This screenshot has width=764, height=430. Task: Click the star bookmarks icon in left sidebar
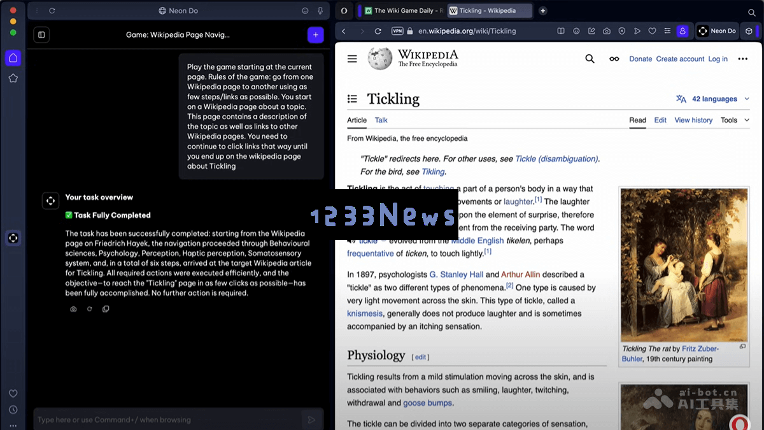point(13,78)
